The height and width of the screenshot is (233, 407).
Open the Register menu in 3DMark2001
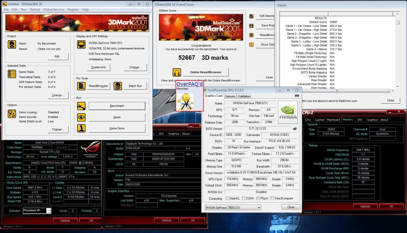(73, 10)
